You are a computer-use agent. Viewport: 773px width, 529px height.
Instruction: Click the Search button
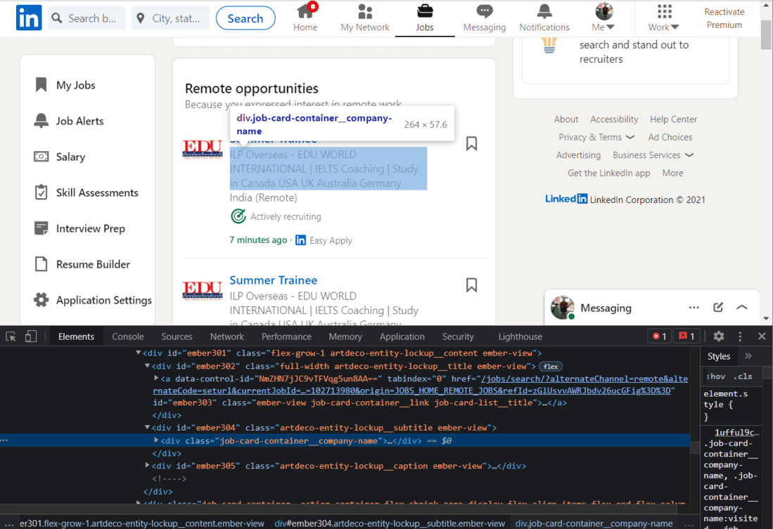[x=245, y=18]
